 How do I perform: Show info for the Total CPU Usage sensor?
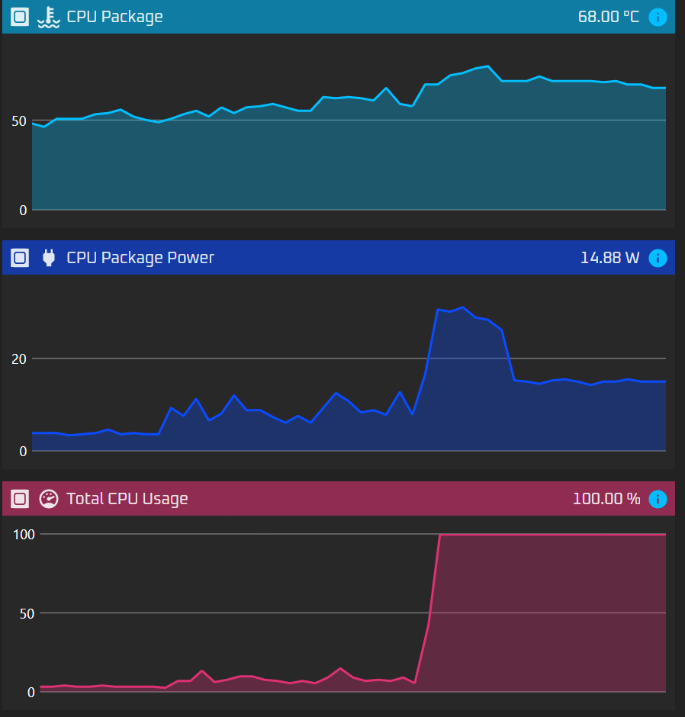point(658,499)
